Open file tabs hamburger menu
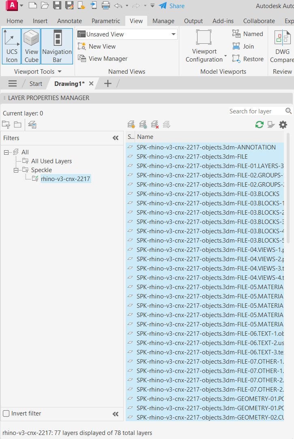 click(13, 83)
